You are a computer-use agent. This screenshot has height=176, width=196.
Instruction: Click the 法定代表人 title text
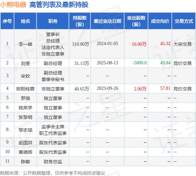[53, 47]
